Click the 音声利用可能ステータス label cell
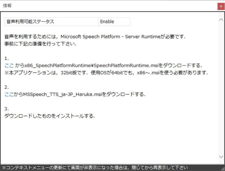The image size is (225, 171). [x=51, y=21]
